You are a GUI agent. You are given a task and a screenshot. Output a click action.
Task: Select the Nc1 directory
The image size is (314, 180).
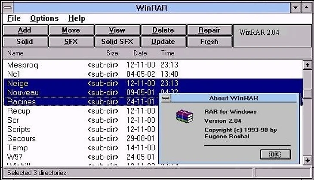point(14,74)
